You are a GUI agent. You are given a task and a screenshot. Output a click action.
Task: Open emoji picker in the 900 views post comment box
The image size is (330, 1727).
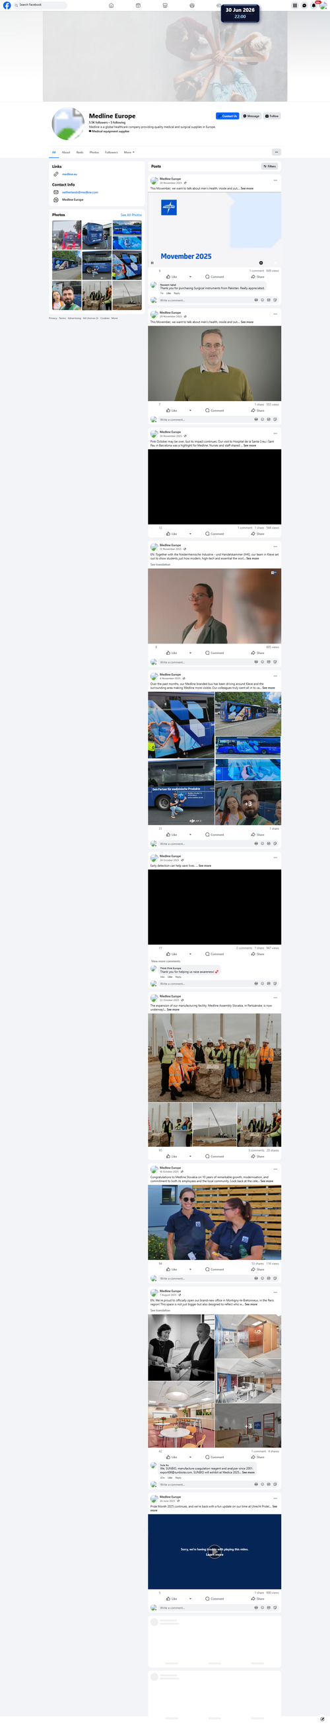(263, 1607)
